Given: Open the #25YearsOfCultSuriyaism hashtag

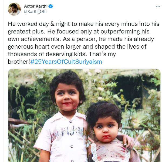Looking at the screenshot, I should [66, 62].
